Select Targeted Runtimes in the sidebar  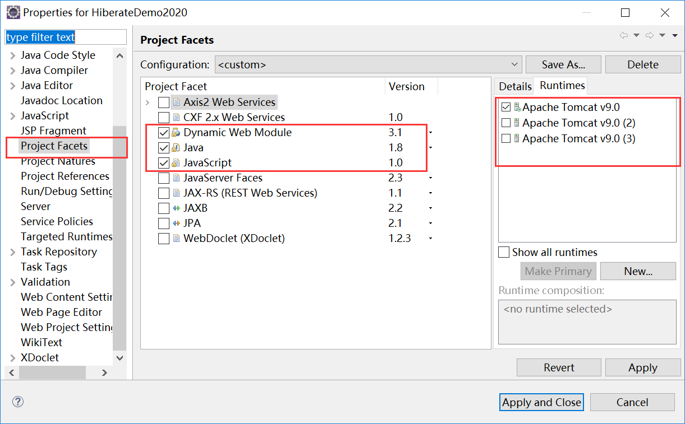coord(66,236)
